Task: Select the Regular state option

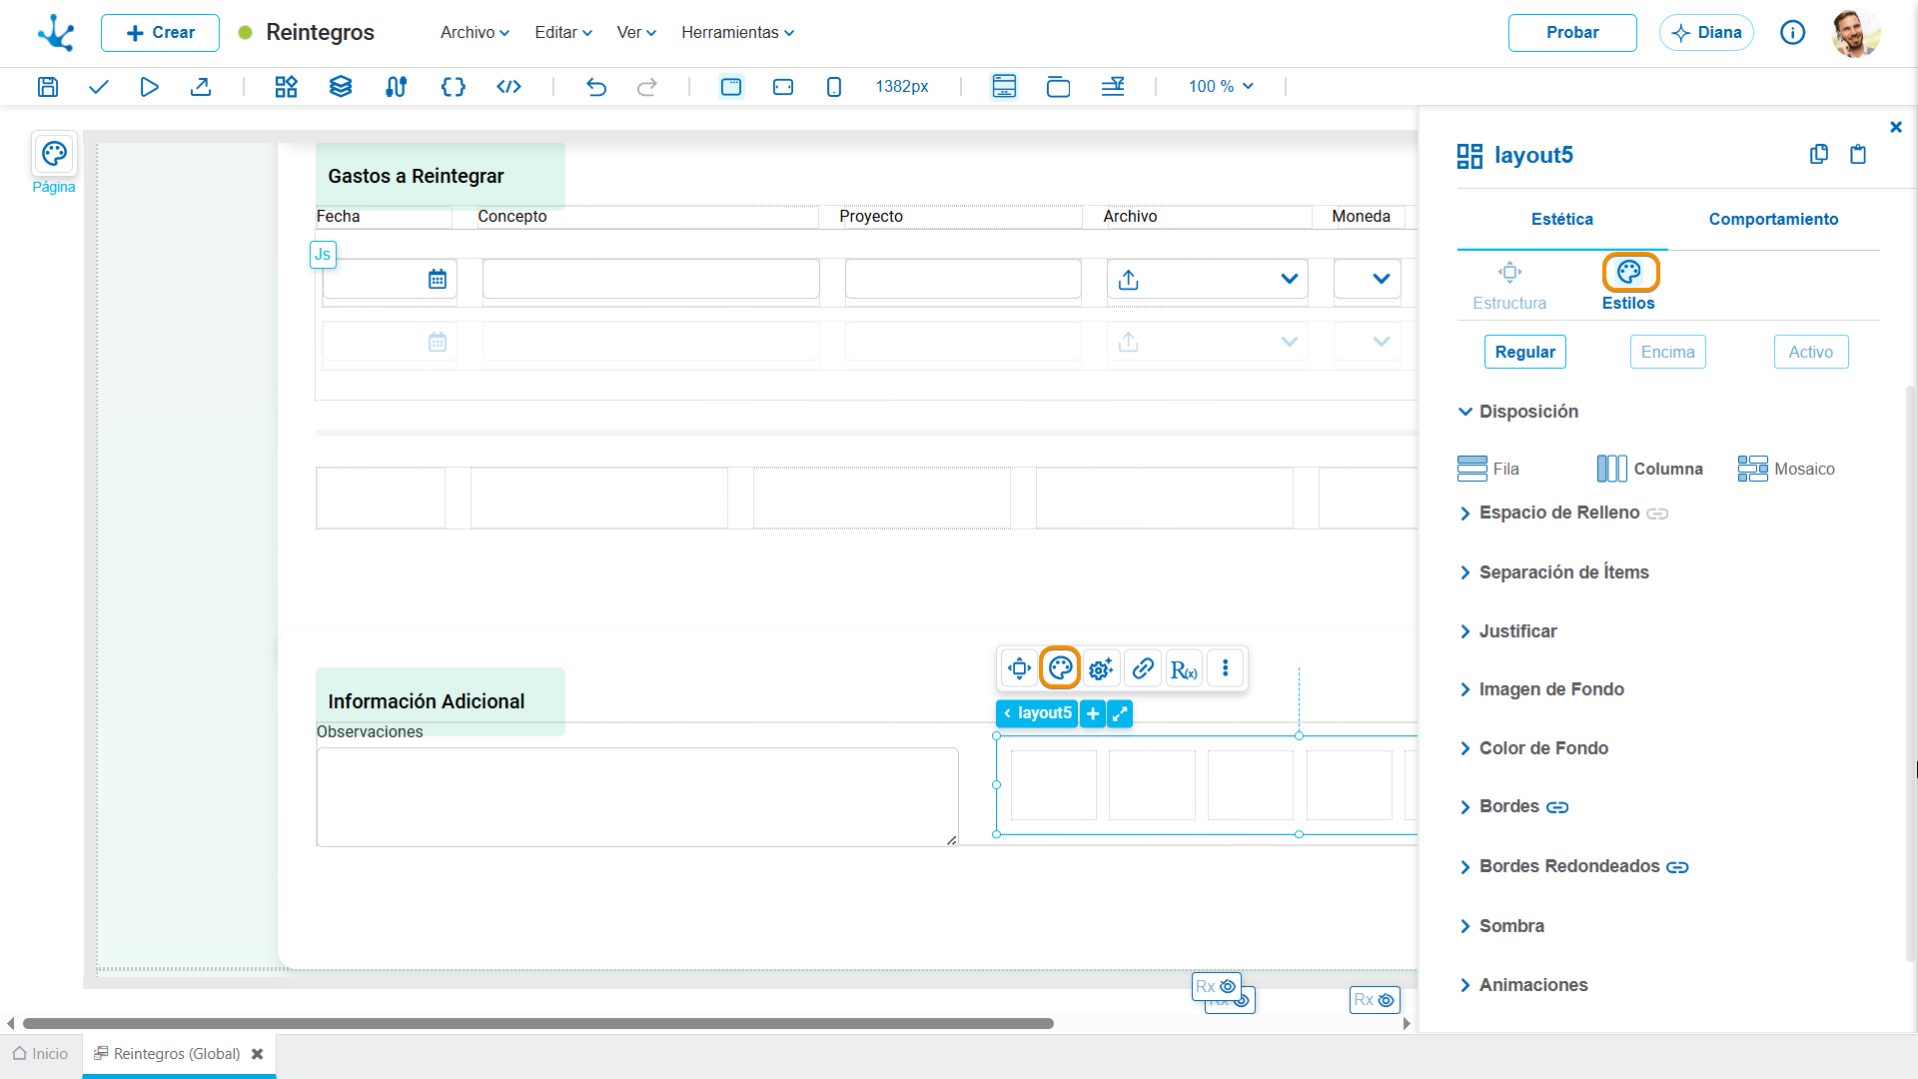Action: click(x=1524, y=352)
